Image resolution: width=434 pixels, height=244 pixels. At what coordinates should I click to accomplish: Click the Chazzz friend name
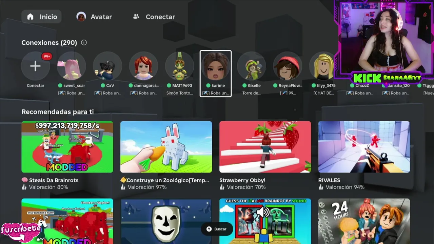click(362, 86)
